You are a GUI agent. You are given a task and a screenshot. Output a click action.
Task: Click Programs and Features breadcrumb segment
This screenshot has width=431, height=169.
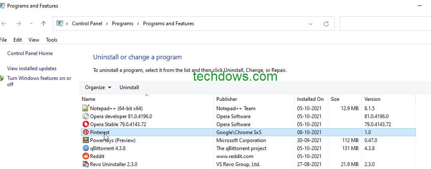tap(168, 24)
